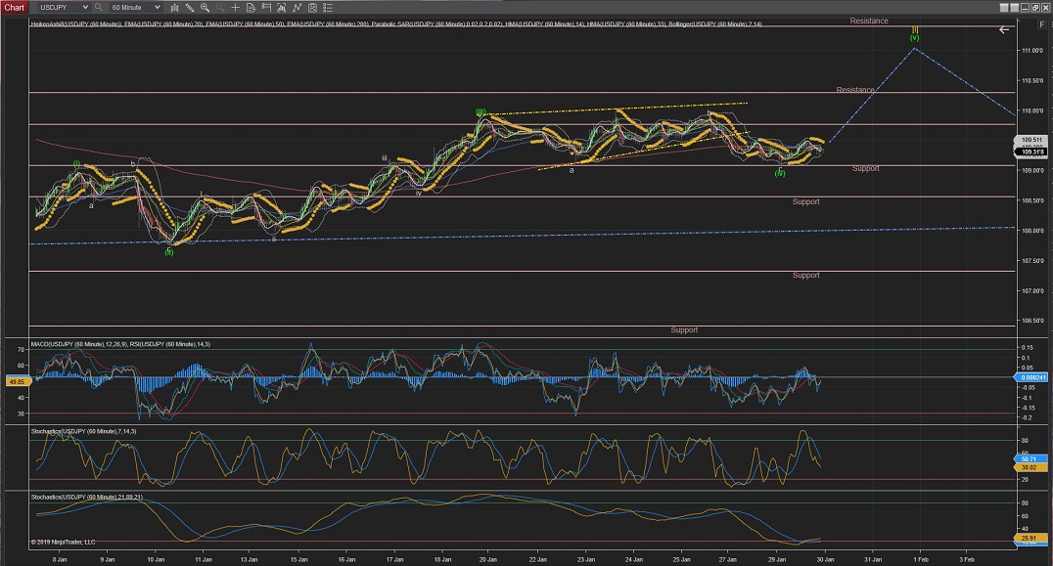1053x566 pixels.
Task: Select the topmost Resistance line label
Action: [868, 21]
